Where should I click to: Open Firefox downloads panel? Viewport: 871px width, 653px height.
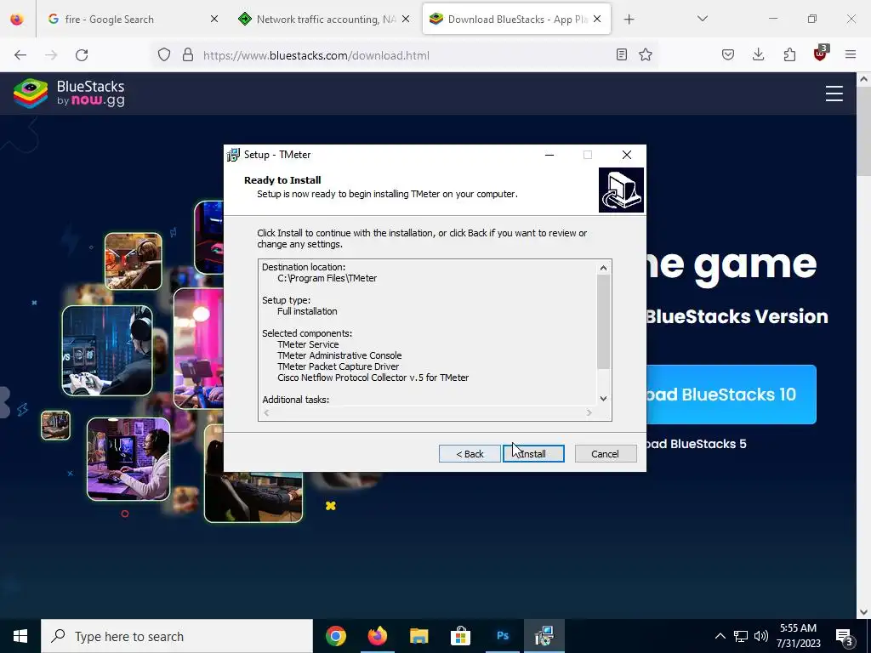coord(758,55)
